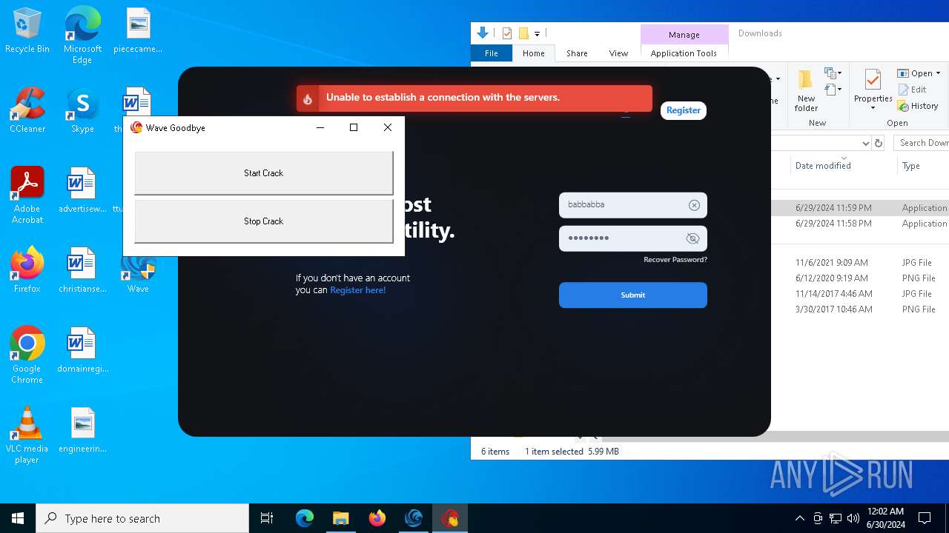This screenshot has height=533, width=949.
Task: Click the Downloads blue arrow icon
Action: (x=483, y=33)
